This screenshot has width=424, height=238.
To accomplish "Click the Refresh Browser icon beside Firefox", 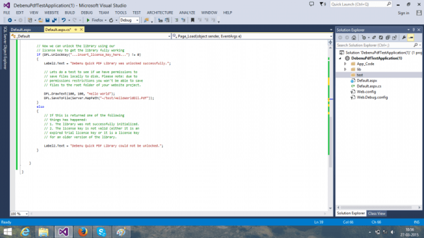I will pyautogui.click(x=111, y=20).
